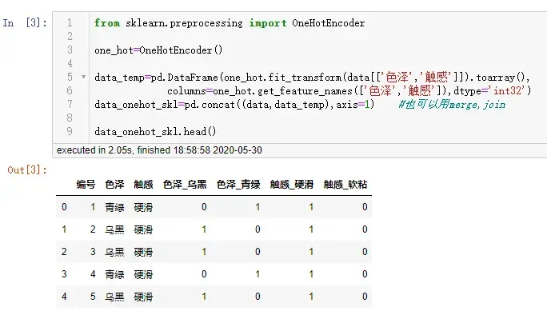Click the 触感 column header

tap(143, 184)
